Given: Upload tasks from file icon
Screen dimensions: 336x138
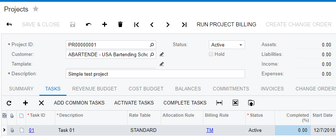Looking at the screenshot, I should point(251,103).
